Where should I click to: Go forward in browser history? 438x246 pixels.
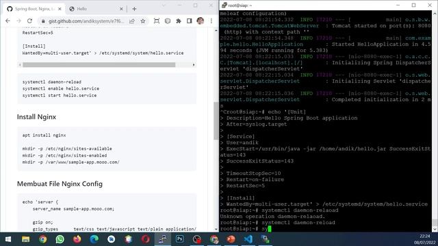point(18,21)
